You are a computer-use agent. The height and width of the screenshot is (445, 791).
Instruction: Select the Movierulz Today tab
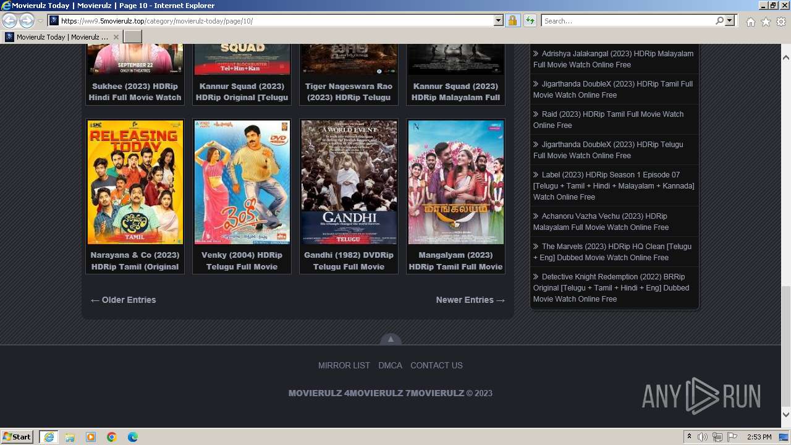pyautogui.click(x=62, y=37)
